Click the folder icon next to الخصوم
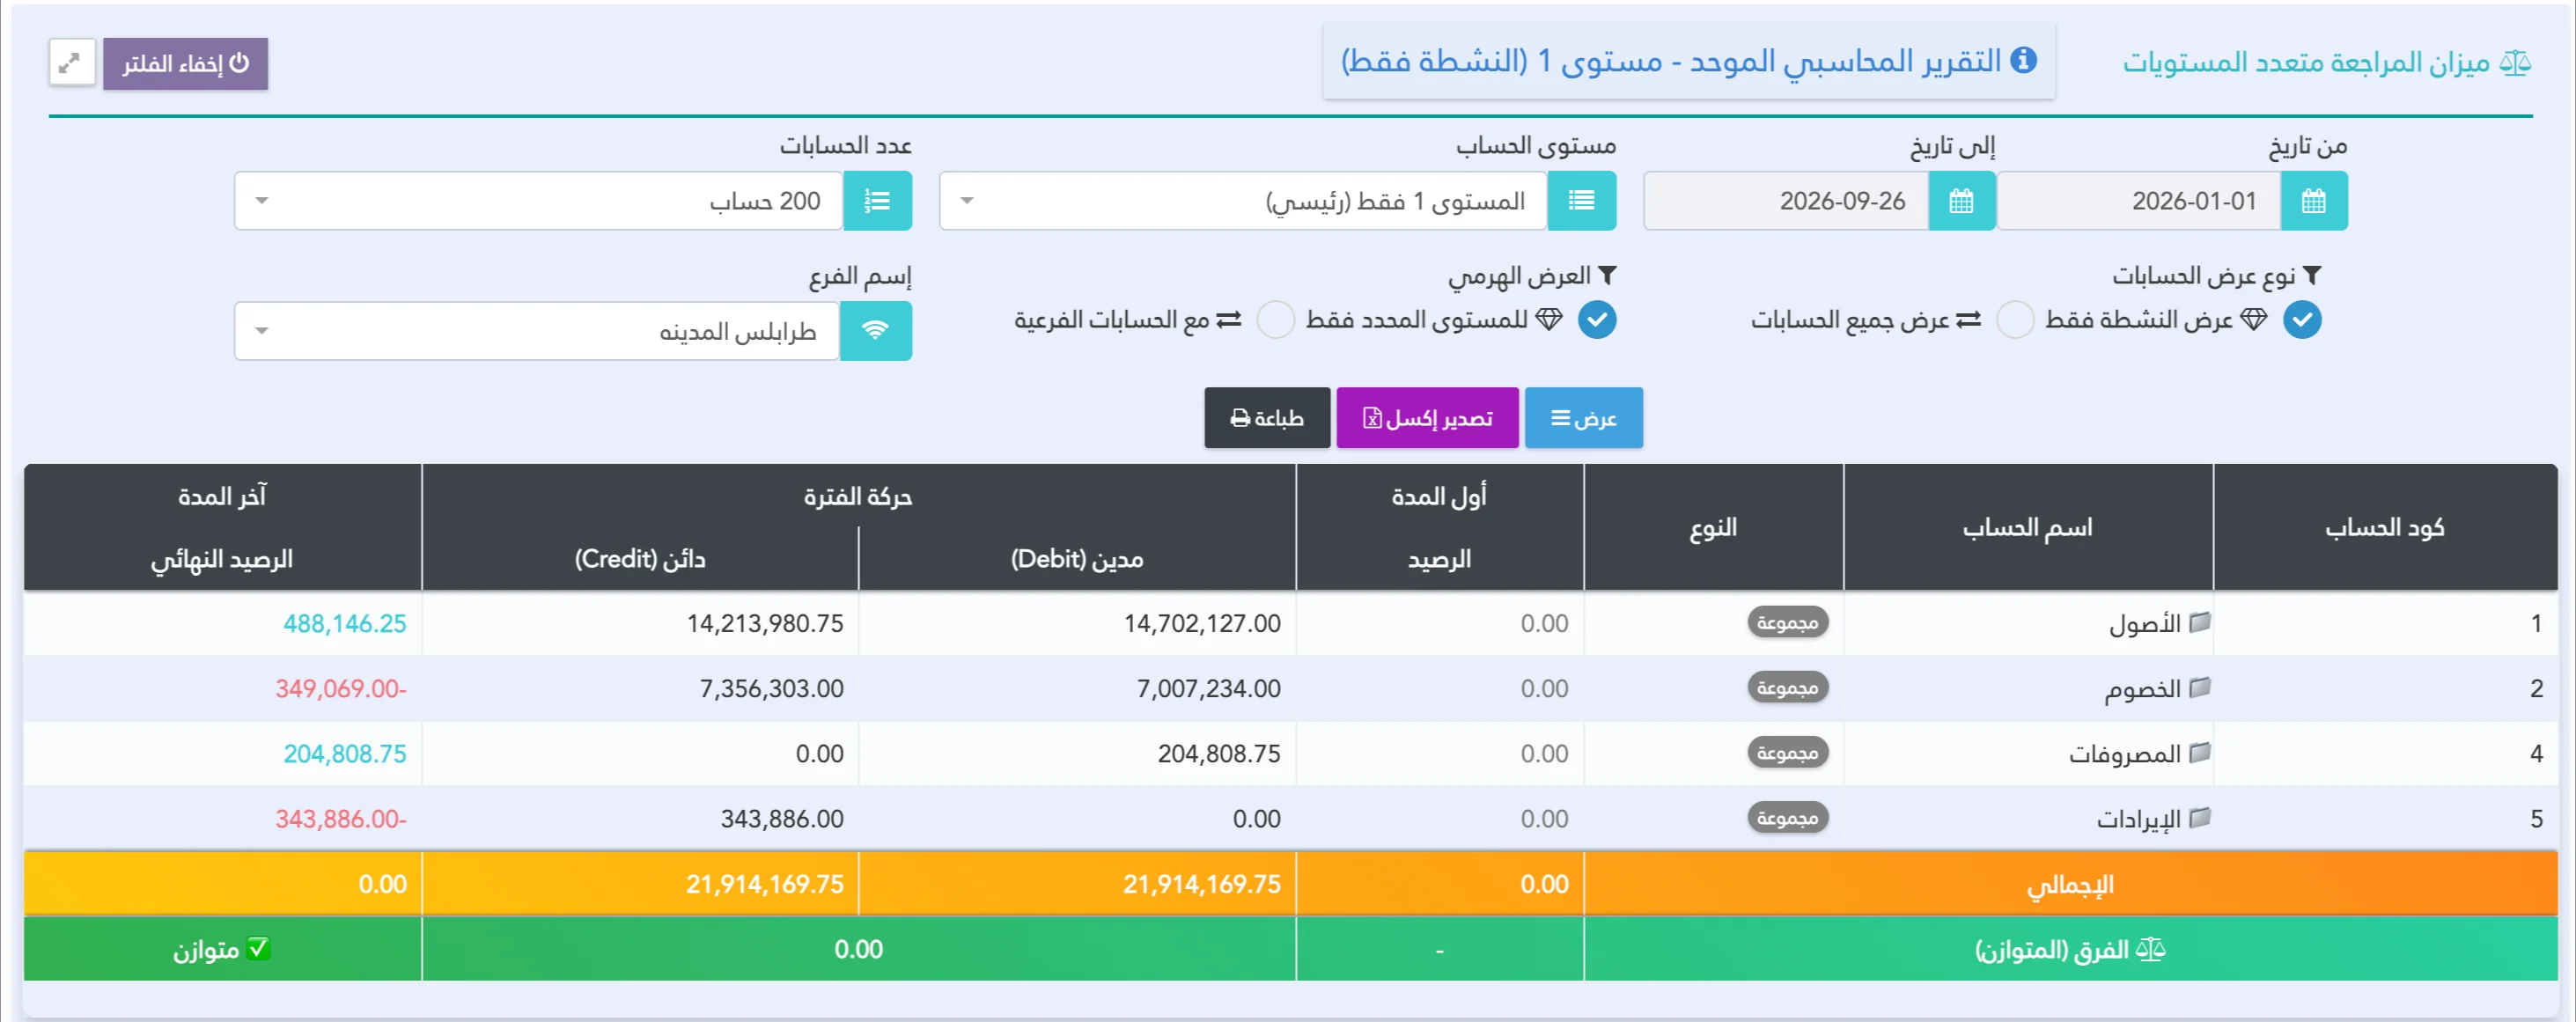Viewport: 2576px width, 1022px height. [x=2199, y=688]
